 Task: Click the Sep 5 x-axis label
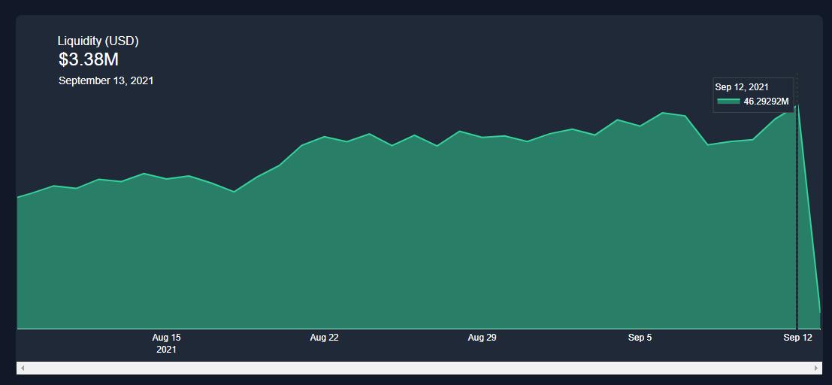[640, 338]
